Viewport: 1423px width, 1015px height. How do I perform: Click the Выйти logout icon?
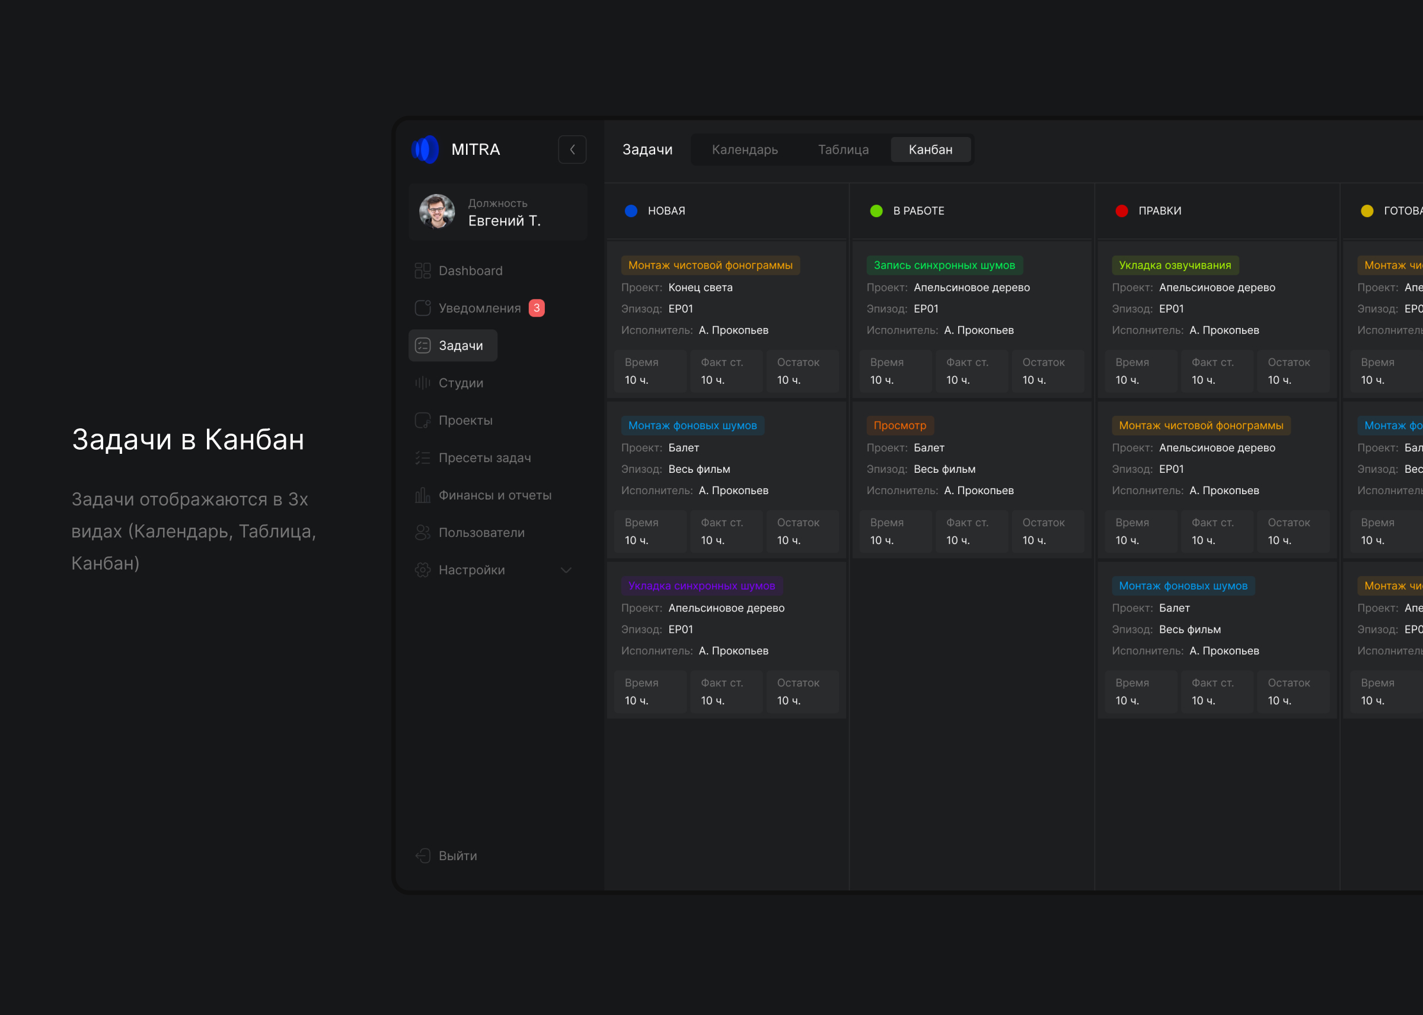coord(423,855)
